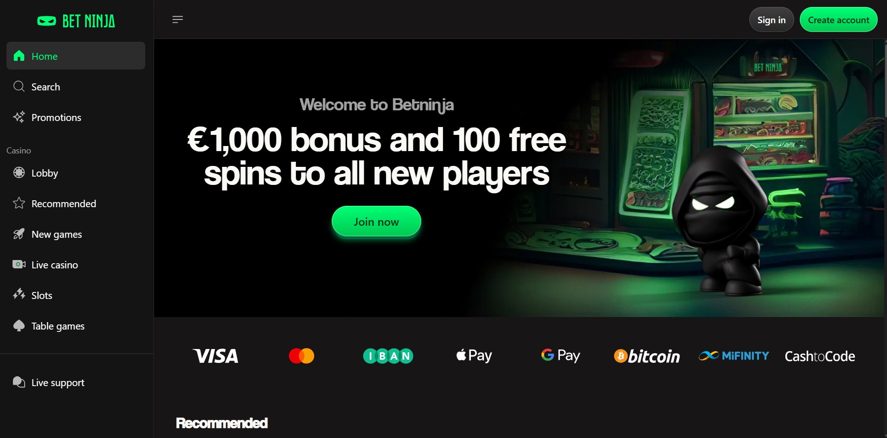Click the green Join now button
The image size is (887, 438).
click(x=376, y=222)
